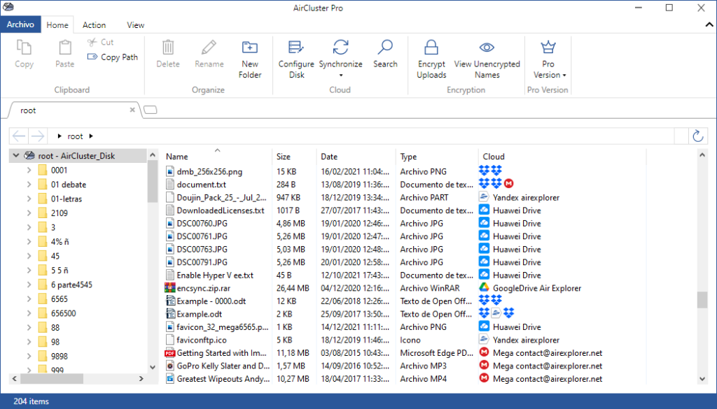Select the dmb_256x256.png file icon
Image resolution: width=717 pixels, height=409 pixels.
coord(170,171)
